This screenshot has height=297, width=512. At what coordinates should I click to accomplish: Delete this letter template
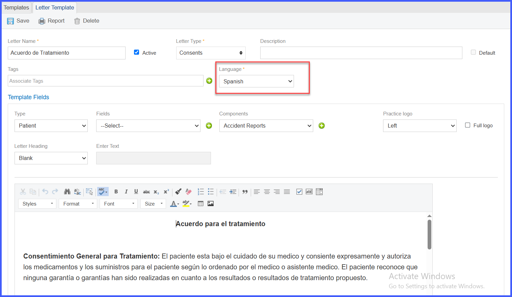pyautogui.click(x=87, y=21)
